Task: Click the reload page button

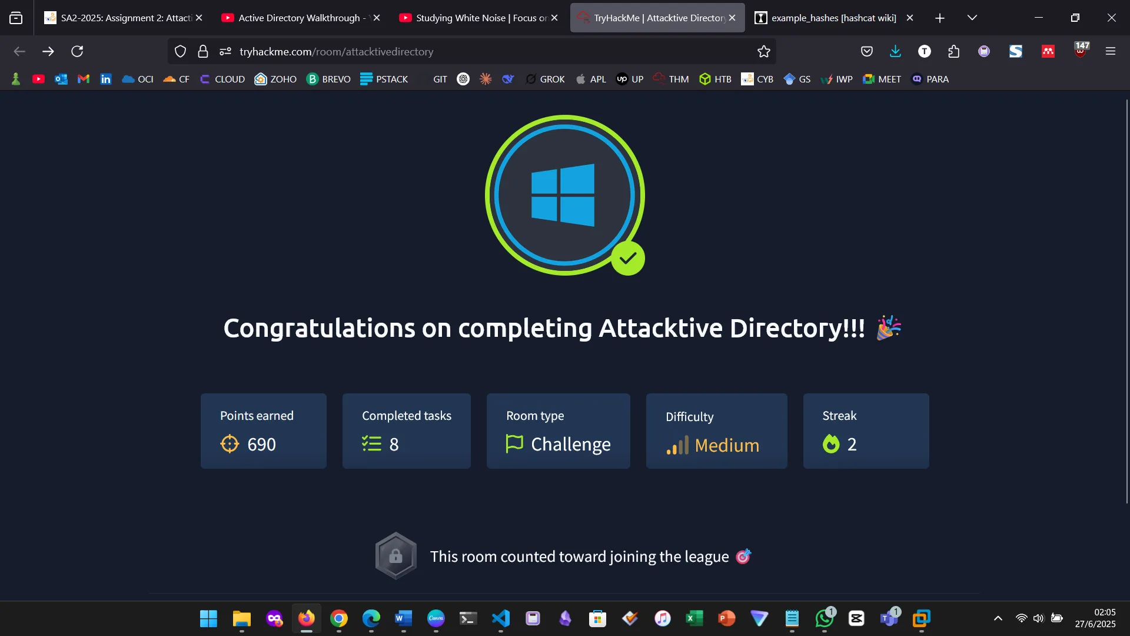Action: pyautogui.click(x=77, y=51)
